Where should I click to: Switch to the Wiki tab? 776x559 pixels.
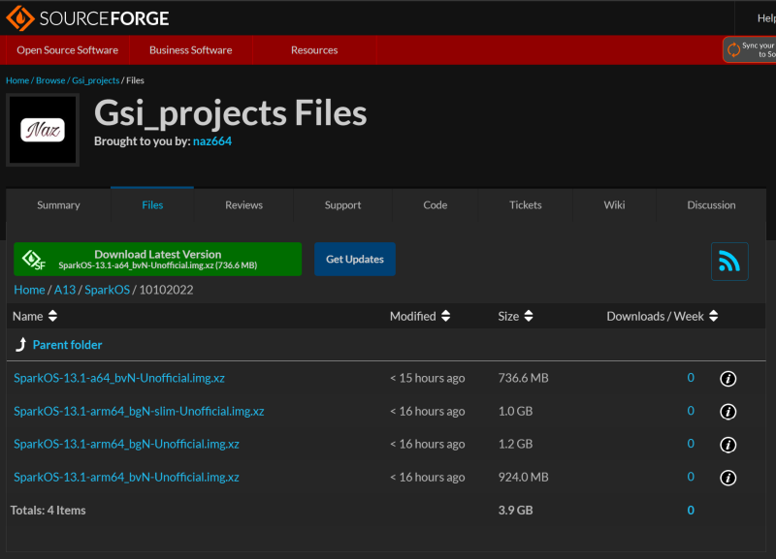coord(615,204)
